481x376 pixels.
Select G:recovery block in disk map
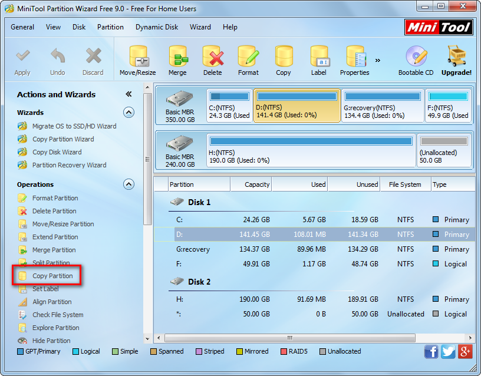(383, 106)
